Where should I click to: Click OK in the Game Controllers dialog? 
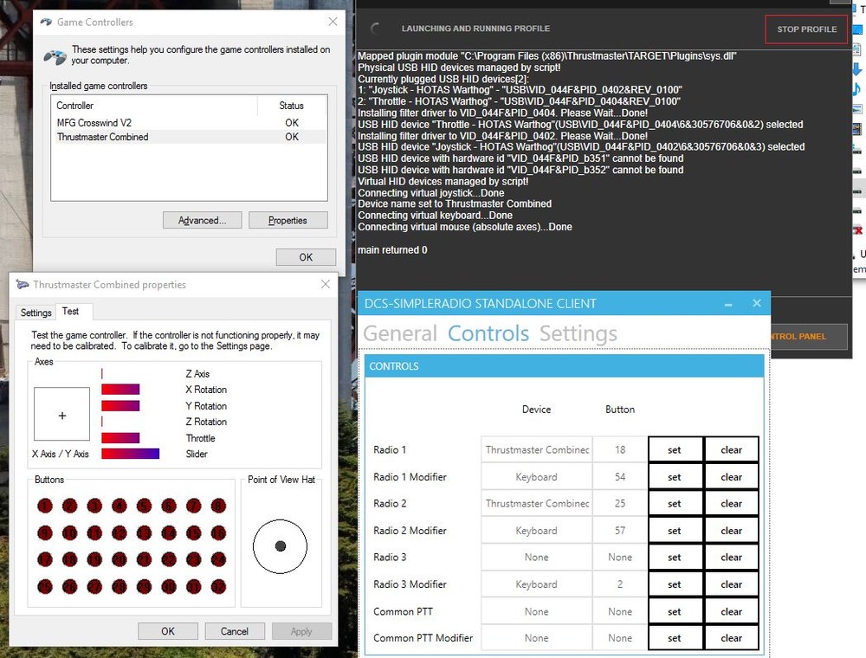coord(306,257)
